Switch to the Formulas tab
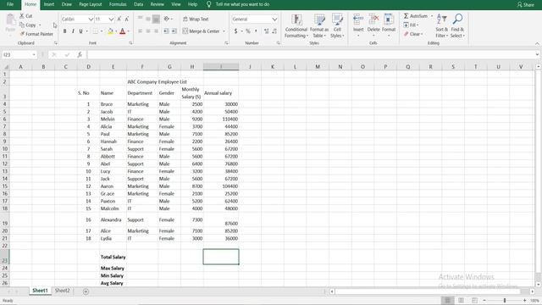Screen dimensions: 542x305 (x=118, y=4)
